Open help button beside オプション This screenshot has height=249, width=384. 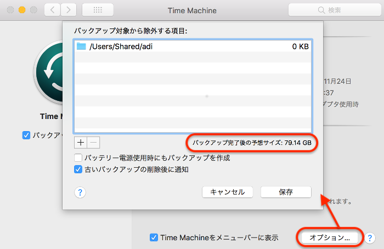pyautogui.click(x=370, y=237)
